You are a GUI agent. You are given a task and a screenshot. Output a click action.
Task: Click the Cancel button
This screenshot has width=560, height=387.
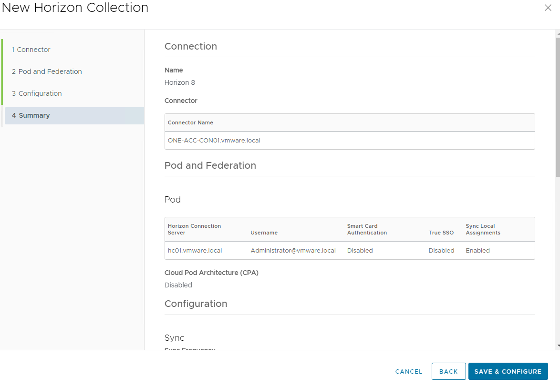pyautogui.click(x=408, y=371)
